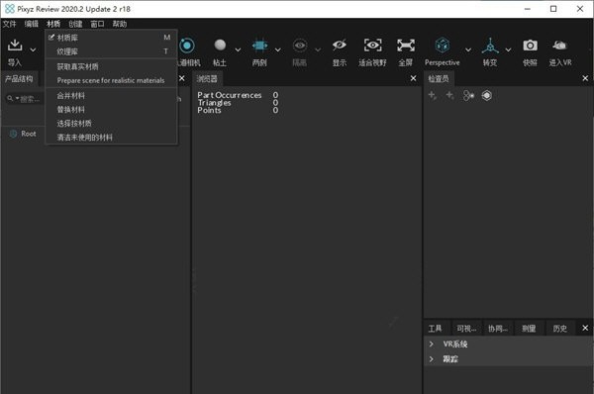Open the Perspective dropdown arrow
Image resolution: width=594 pixels, height=394 pixels.
tap(468, 49)
